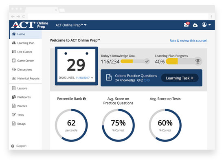Open the mail inbox icon with notification badge

point(187,24)
